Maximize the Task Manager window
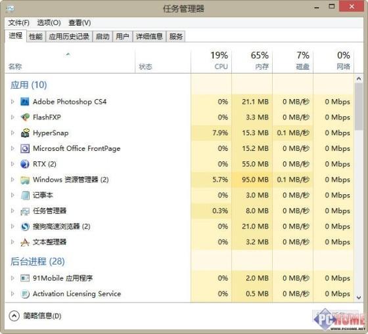 pyautogui.click(x=332, y=7)
